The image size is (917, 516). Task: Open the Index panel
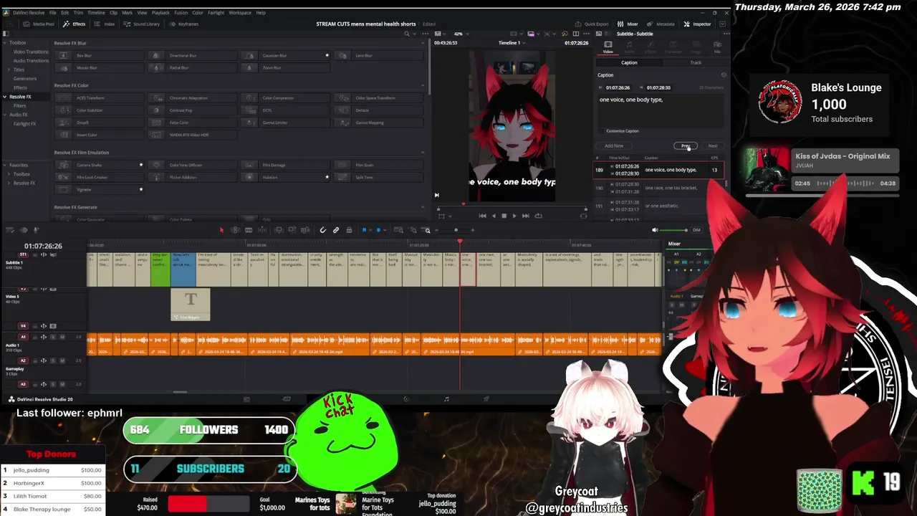click(105, 24)
